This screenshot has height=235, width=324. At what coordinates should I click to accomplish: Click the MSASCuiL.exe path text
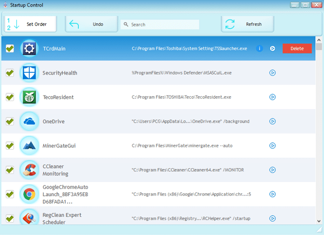pos(181,73)
